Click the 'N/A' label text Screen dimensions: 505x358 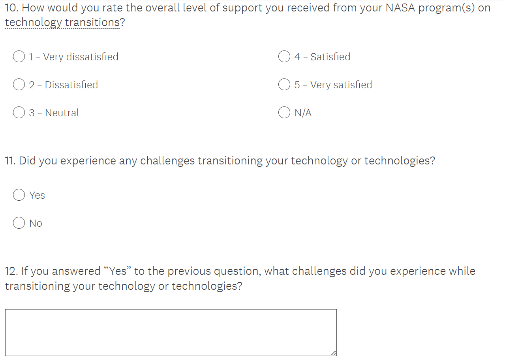pos(303,113)
